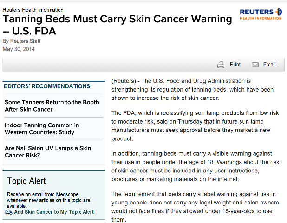The width and height of the screenshot is (287, 223).
Task: Click the Topic Alert heading
Action: tap(26, 181)
